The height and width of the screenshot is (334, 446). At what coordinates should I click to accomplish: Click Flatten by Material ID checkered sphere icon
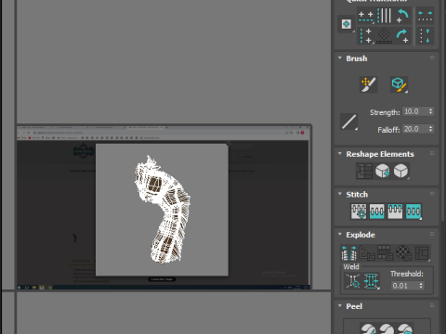point(403,253)
